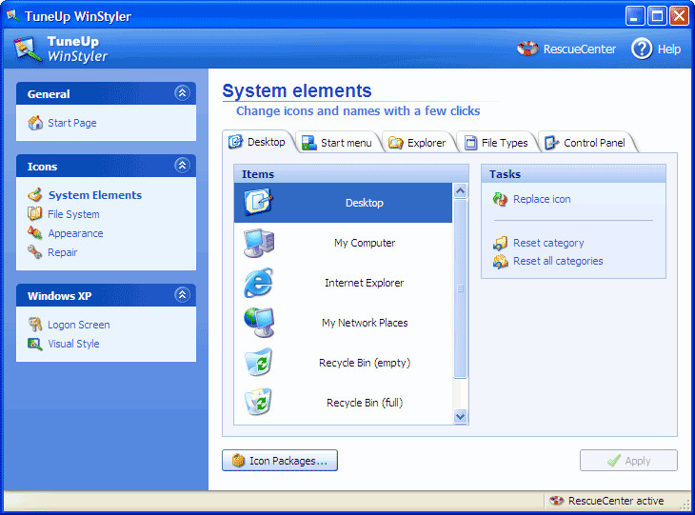This screenshot has width=695, height=515.
Task: Click the Items list scrollbar thumb
Action: point(461,288)
